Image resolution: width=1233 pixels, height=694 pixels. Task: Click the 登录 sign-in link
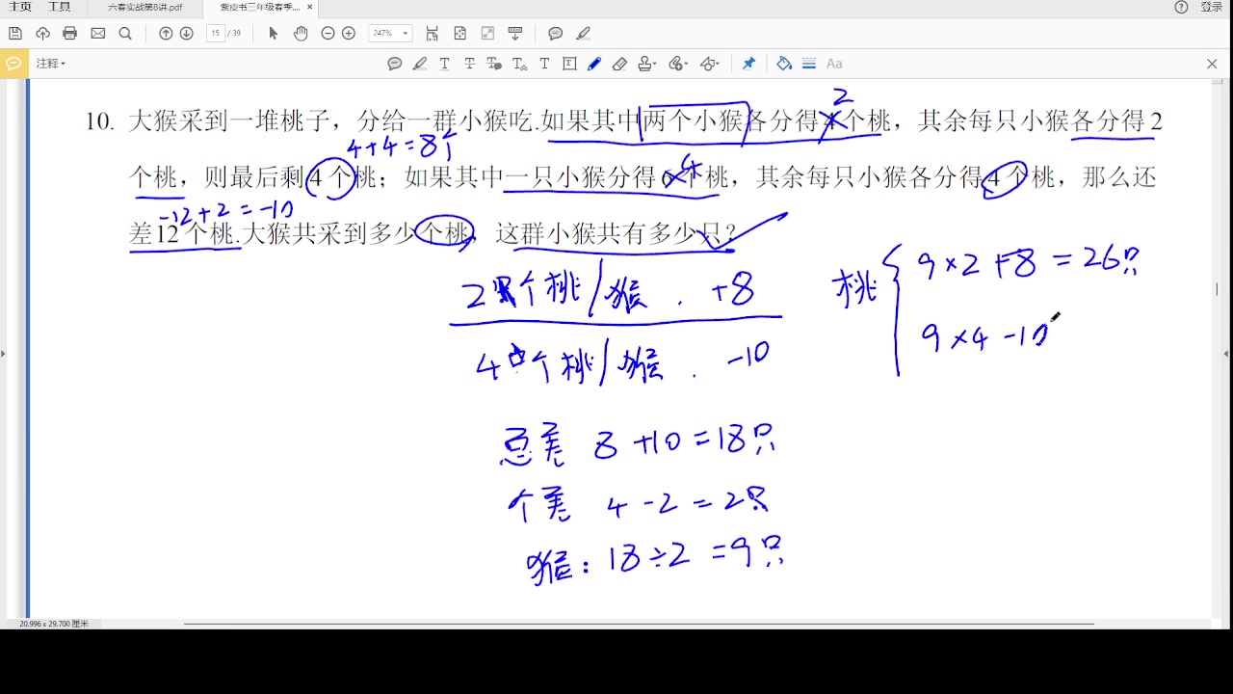point(1212,7)
